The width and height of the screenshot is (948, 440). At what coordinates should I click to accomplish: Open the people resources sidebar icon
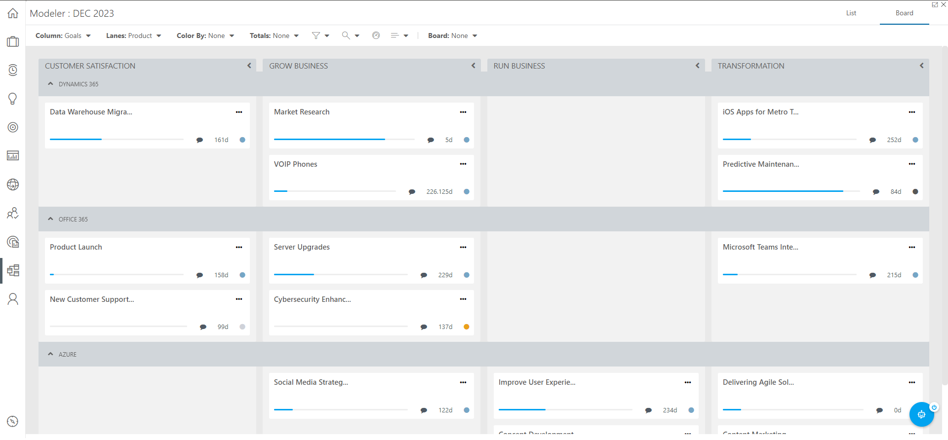(13, 213)
